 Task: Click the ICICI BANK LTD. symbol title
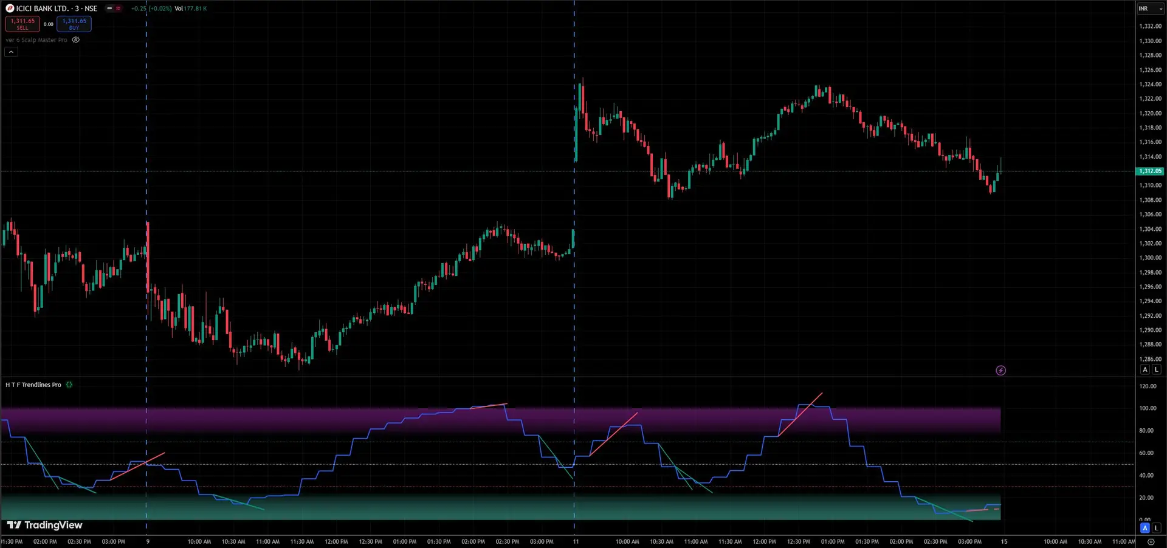(57, 9)
